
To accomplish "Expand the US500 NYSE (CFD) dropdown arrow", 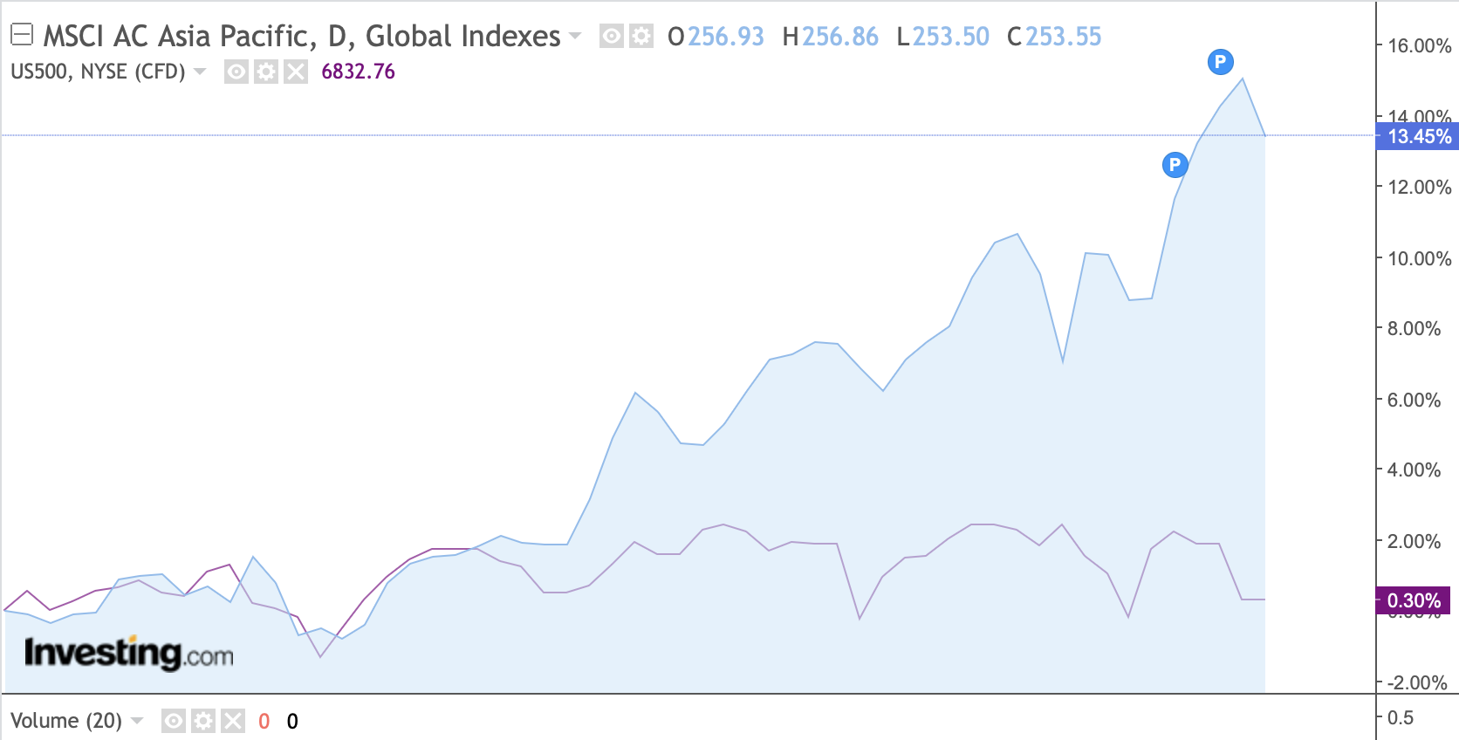I will (201, 72).
